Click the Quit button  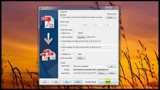point(45,82)
